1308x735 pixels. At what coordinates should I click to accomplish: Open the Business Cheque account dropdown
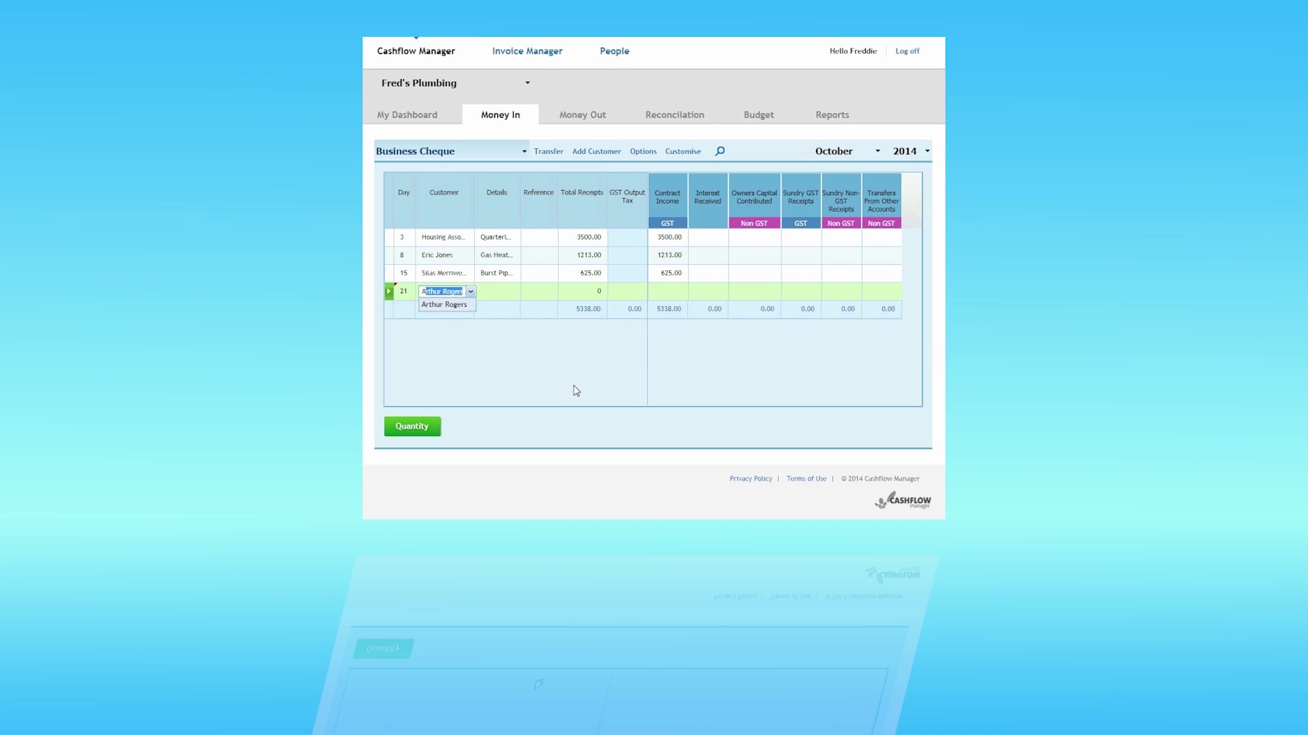pos(525,151)
